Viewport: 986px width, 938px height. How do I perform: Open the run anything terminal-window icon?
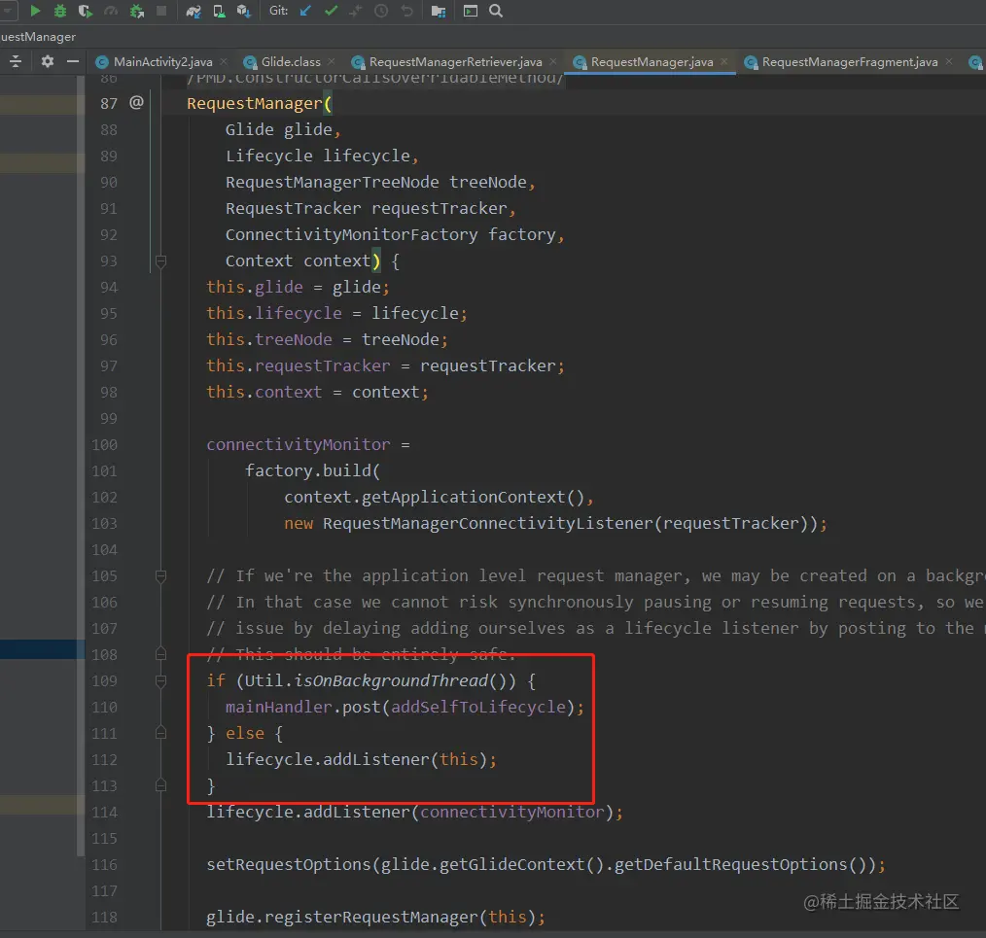click(x=471, y=11)
